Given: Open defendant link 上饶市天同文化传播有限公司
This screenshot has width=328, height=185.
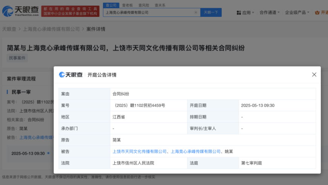Looking at the screenshot, I should (x=139, y=152).
